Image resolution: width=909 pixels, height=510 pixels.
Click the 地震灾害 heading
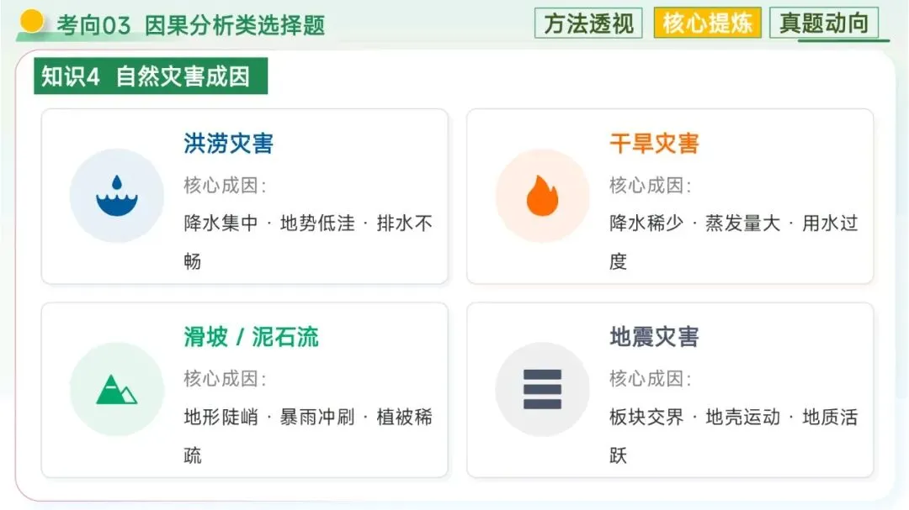654,338
